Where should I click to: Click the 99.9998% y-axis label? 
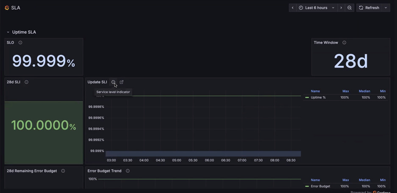click(96, 107)
